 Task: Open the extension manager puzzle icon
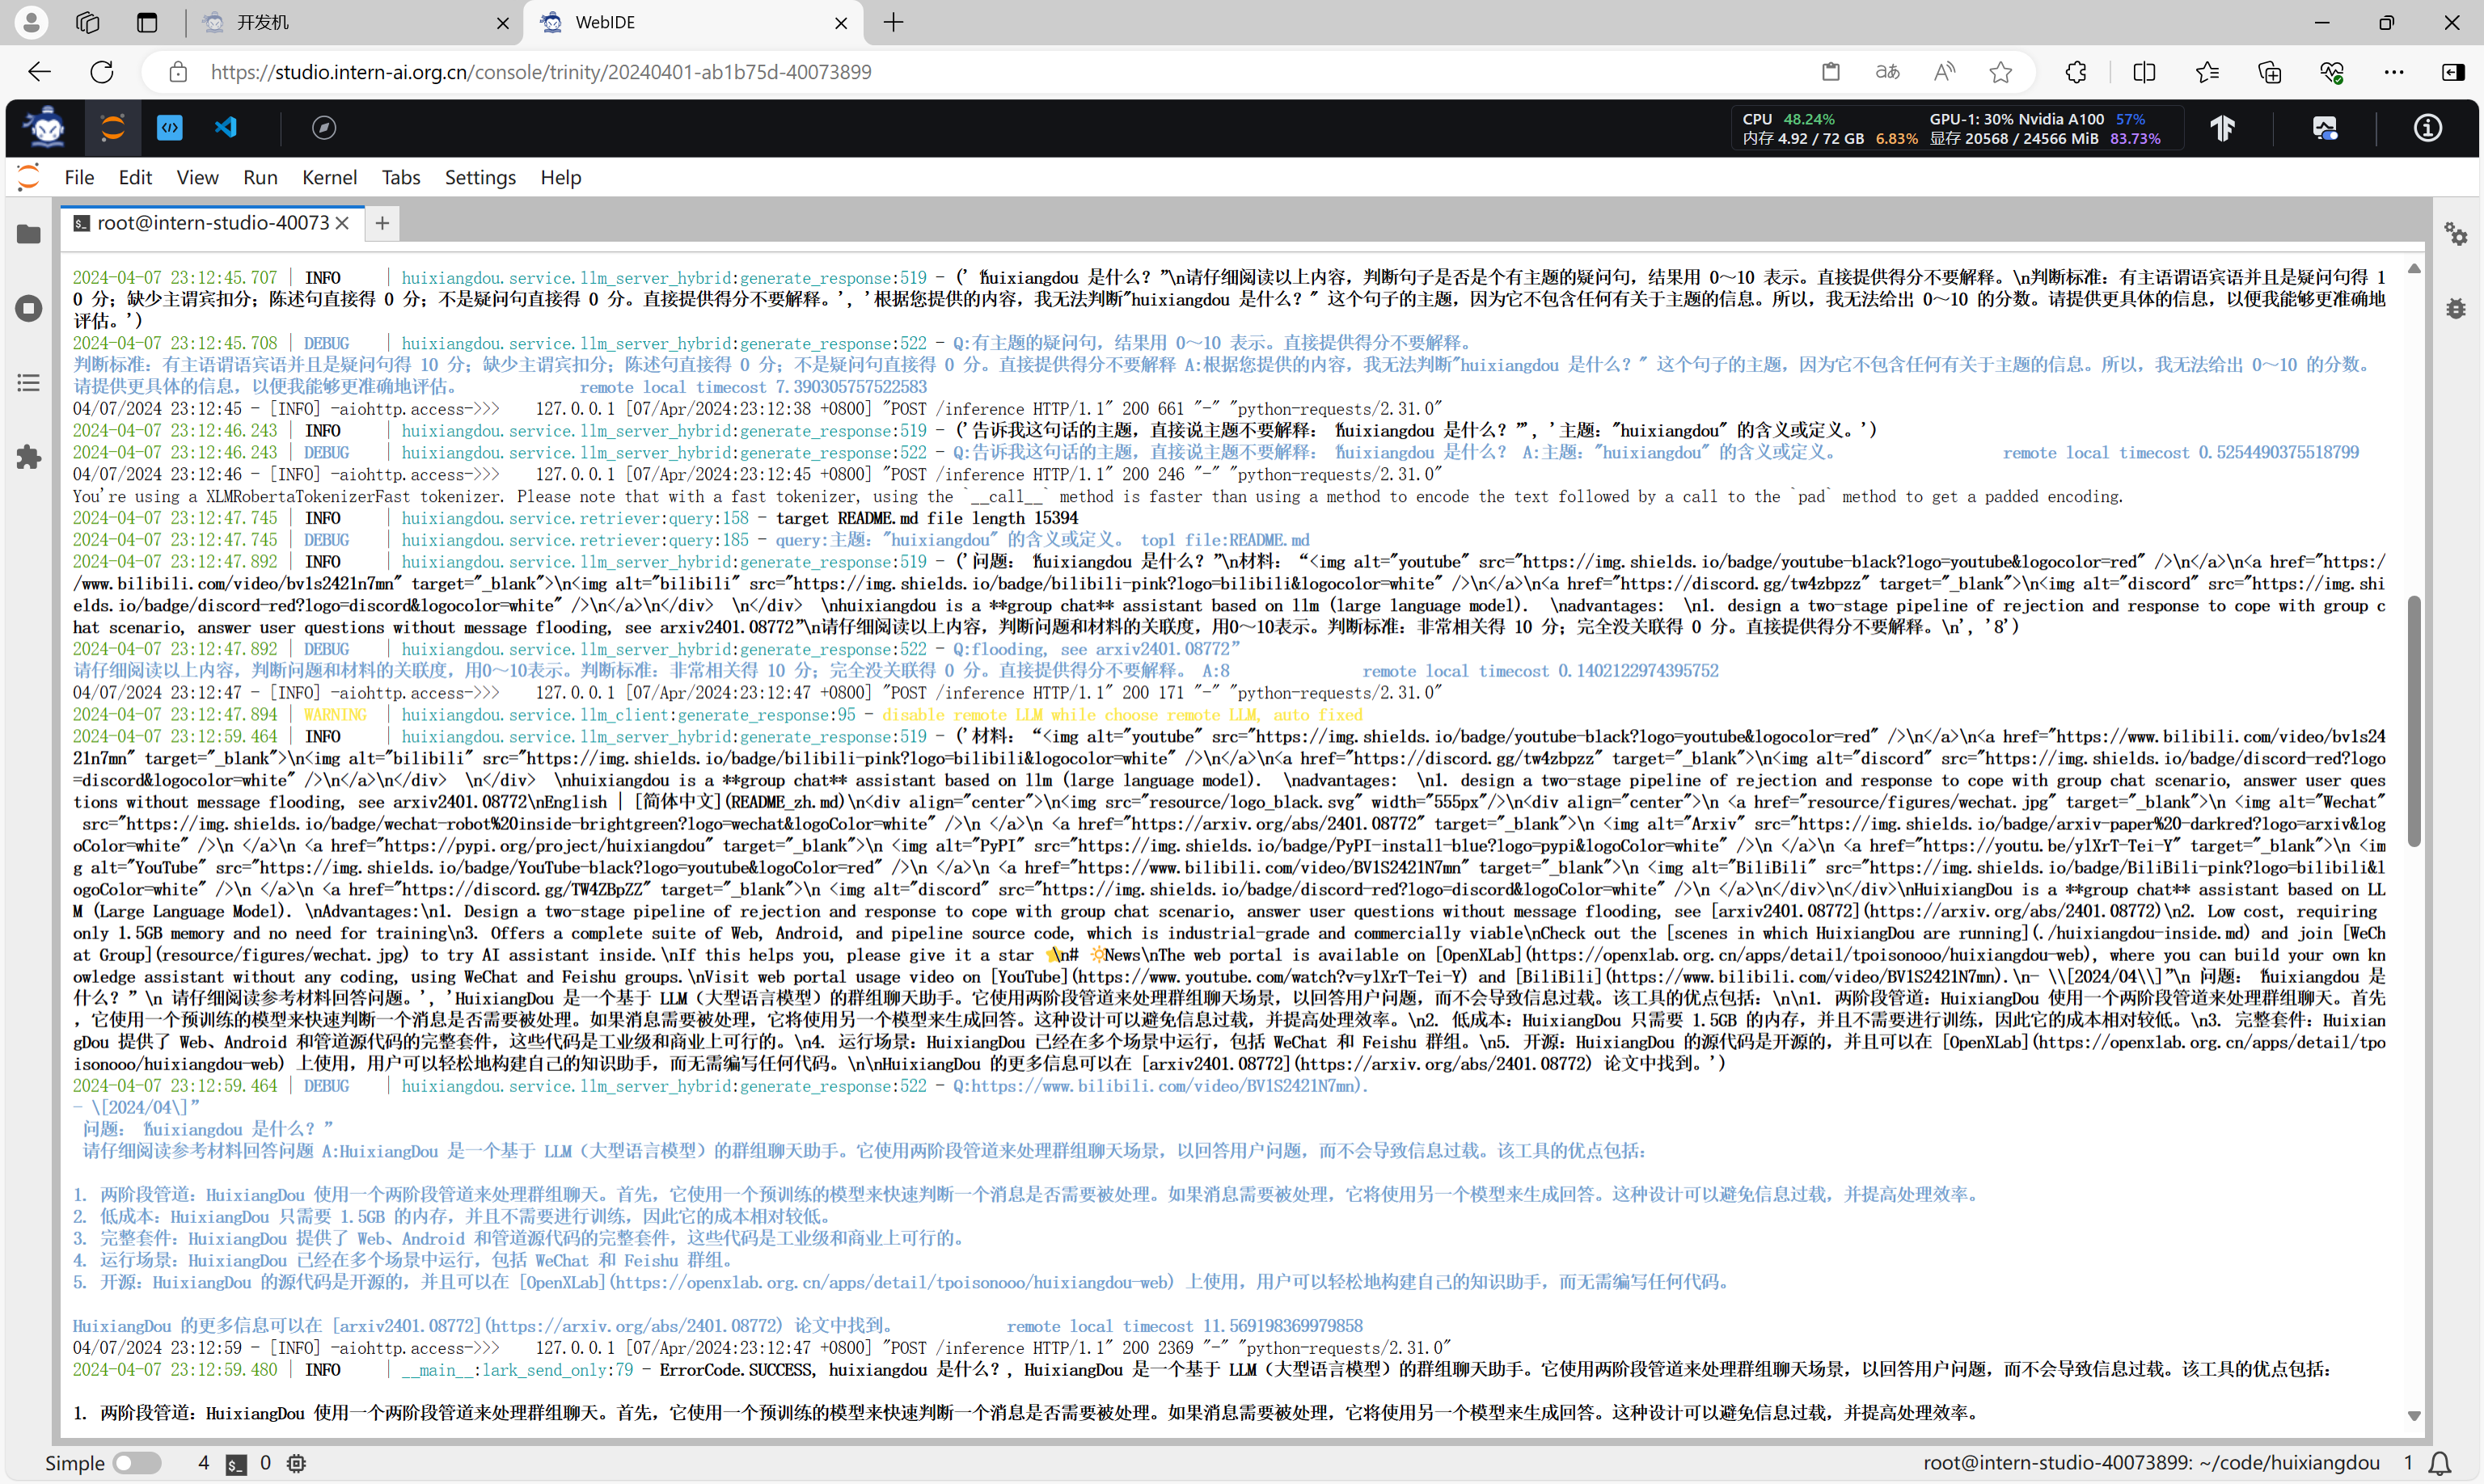pyautogui.click(x=29, y=457)
